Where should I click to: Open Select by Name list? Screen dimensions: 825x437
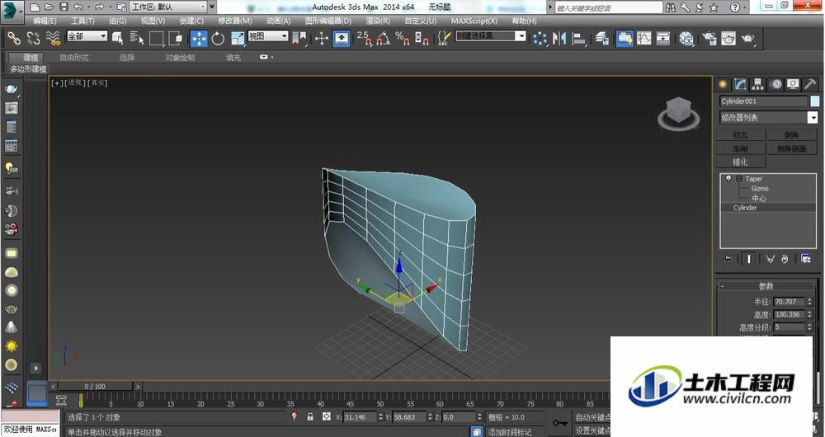(x=137, y=38)
